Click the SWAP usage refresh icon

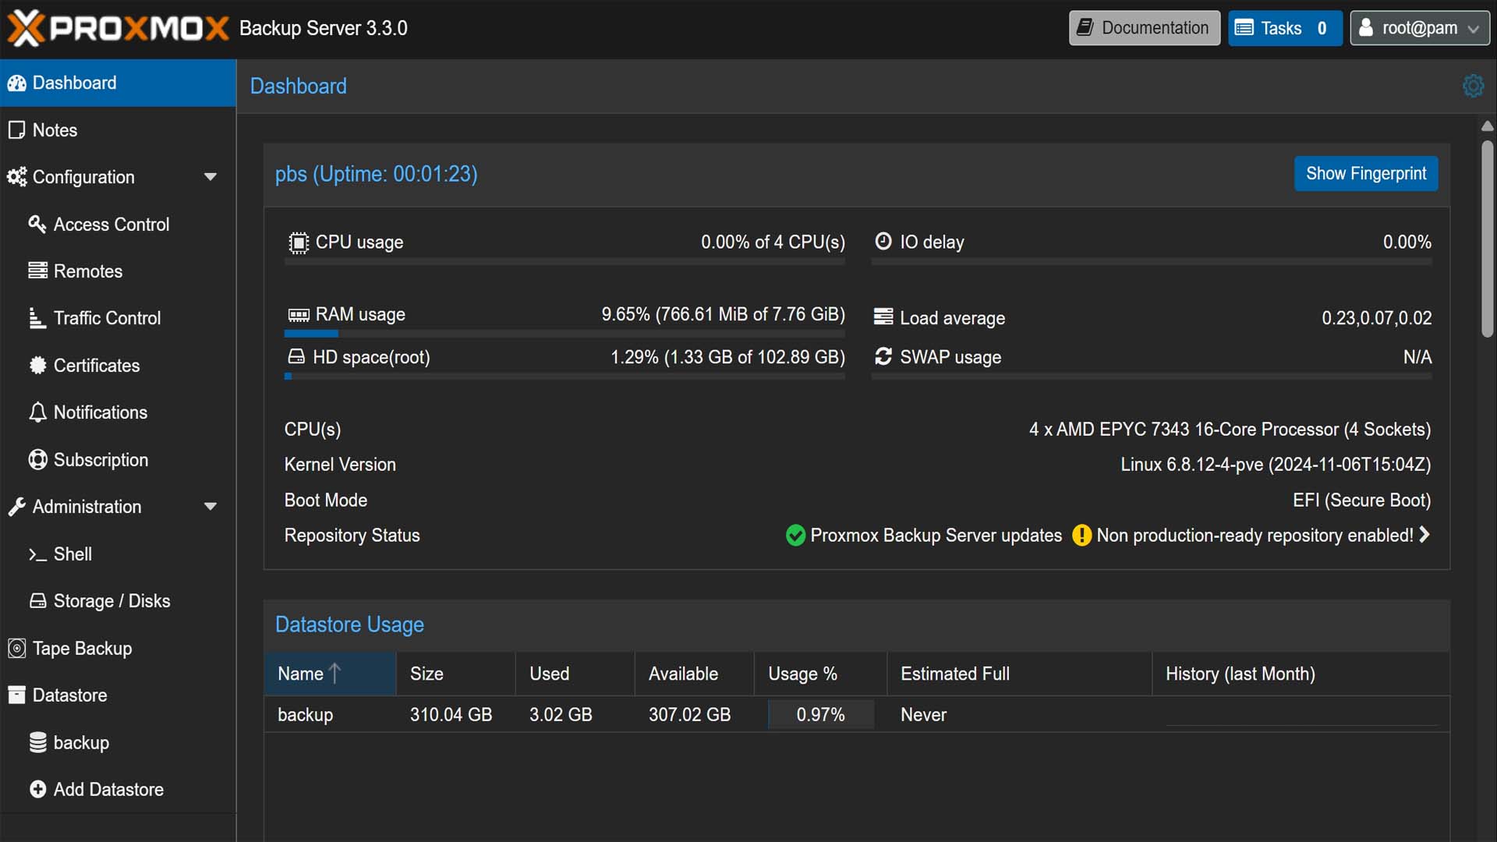point(883,357)
